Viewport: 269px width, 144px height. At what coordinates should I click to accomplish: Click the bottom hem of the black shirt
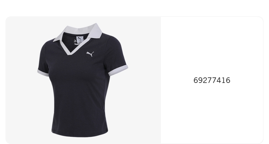pos(80,134)
